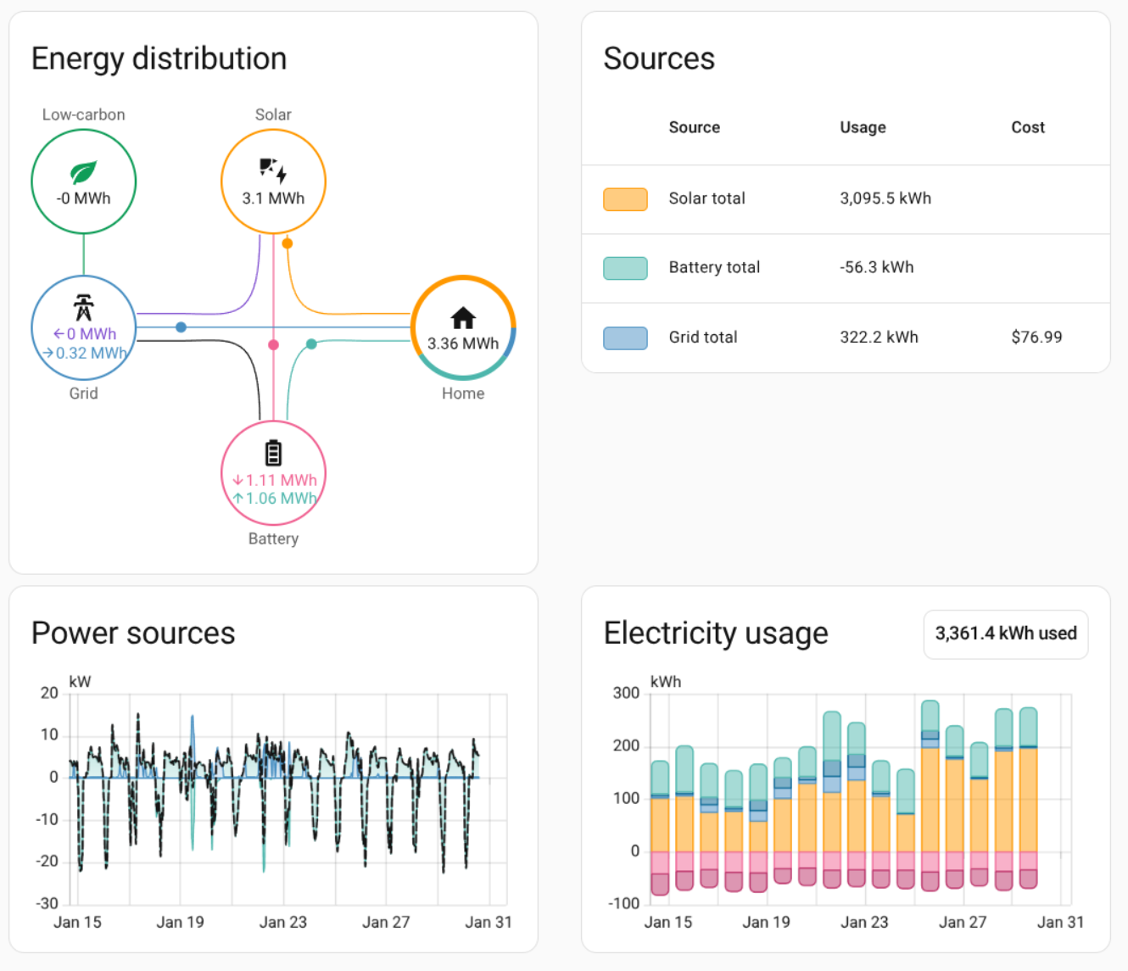Click the Usage column header
This screenshot has width=1128, height=971.
coord(863,127)
